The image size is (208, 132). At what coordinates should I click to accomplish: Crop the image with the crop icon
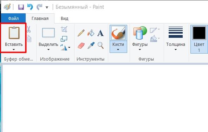(64, 29)
